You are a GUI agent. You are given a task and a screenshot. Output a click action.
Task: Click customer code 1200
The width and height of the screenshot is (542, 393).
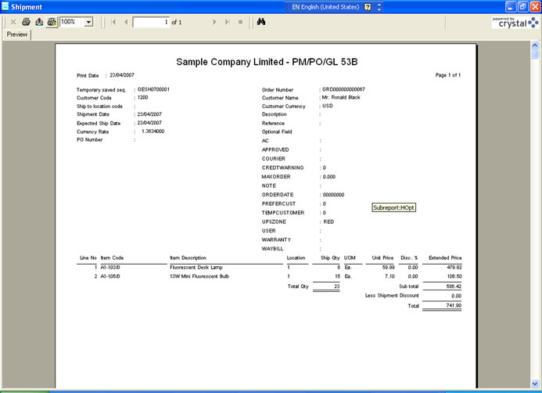143,98
